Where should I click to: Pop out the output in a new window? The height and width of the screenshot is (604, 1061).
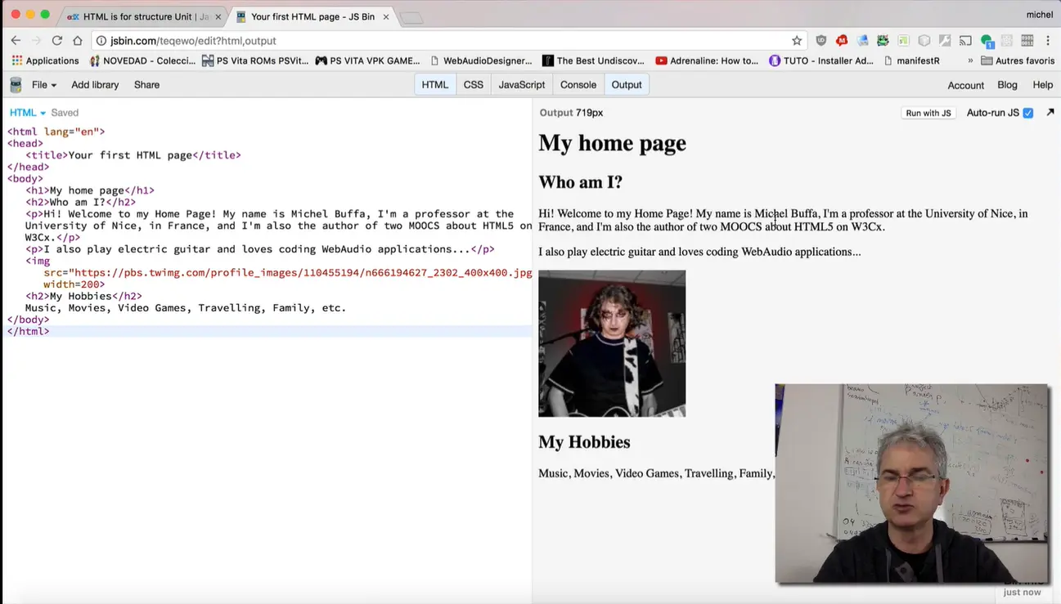(1050, 113)
